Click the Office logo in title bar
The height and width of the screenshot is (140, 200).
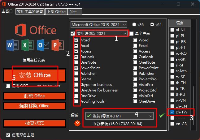click(x=4, y=4)
